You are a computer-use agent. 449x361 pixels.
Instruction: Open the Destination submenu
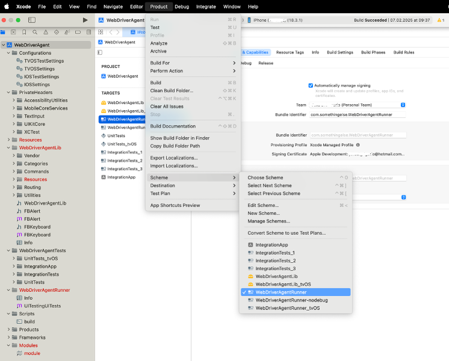click(x=193, y=185)
